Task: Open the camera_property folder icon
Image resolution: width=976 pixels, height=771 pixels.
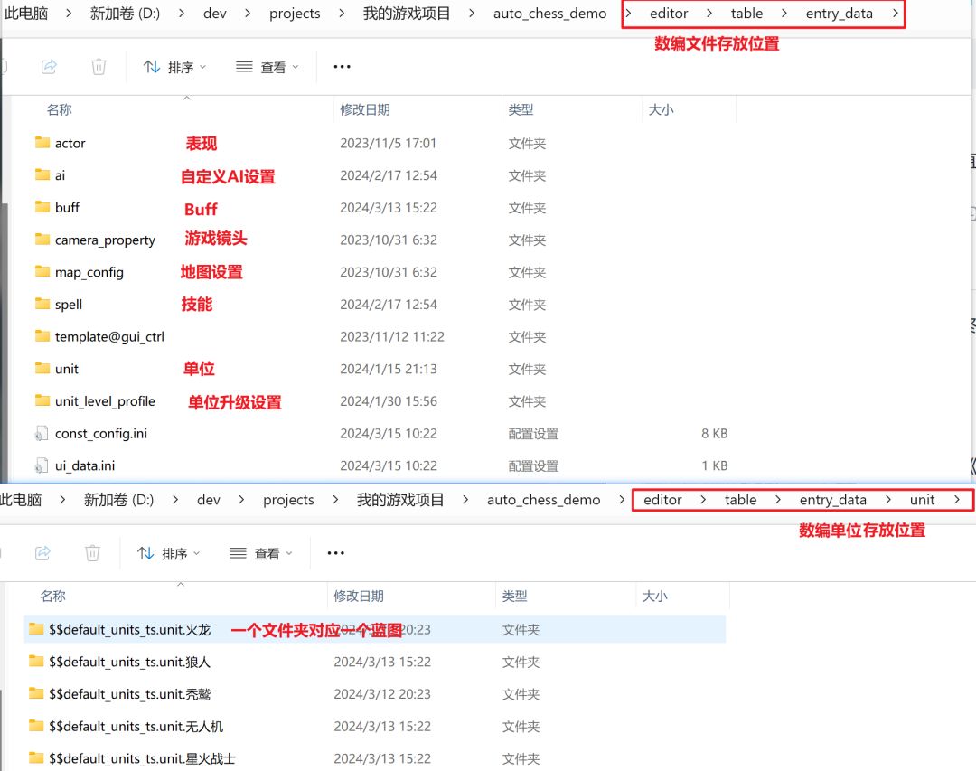Action: (42, 240)
